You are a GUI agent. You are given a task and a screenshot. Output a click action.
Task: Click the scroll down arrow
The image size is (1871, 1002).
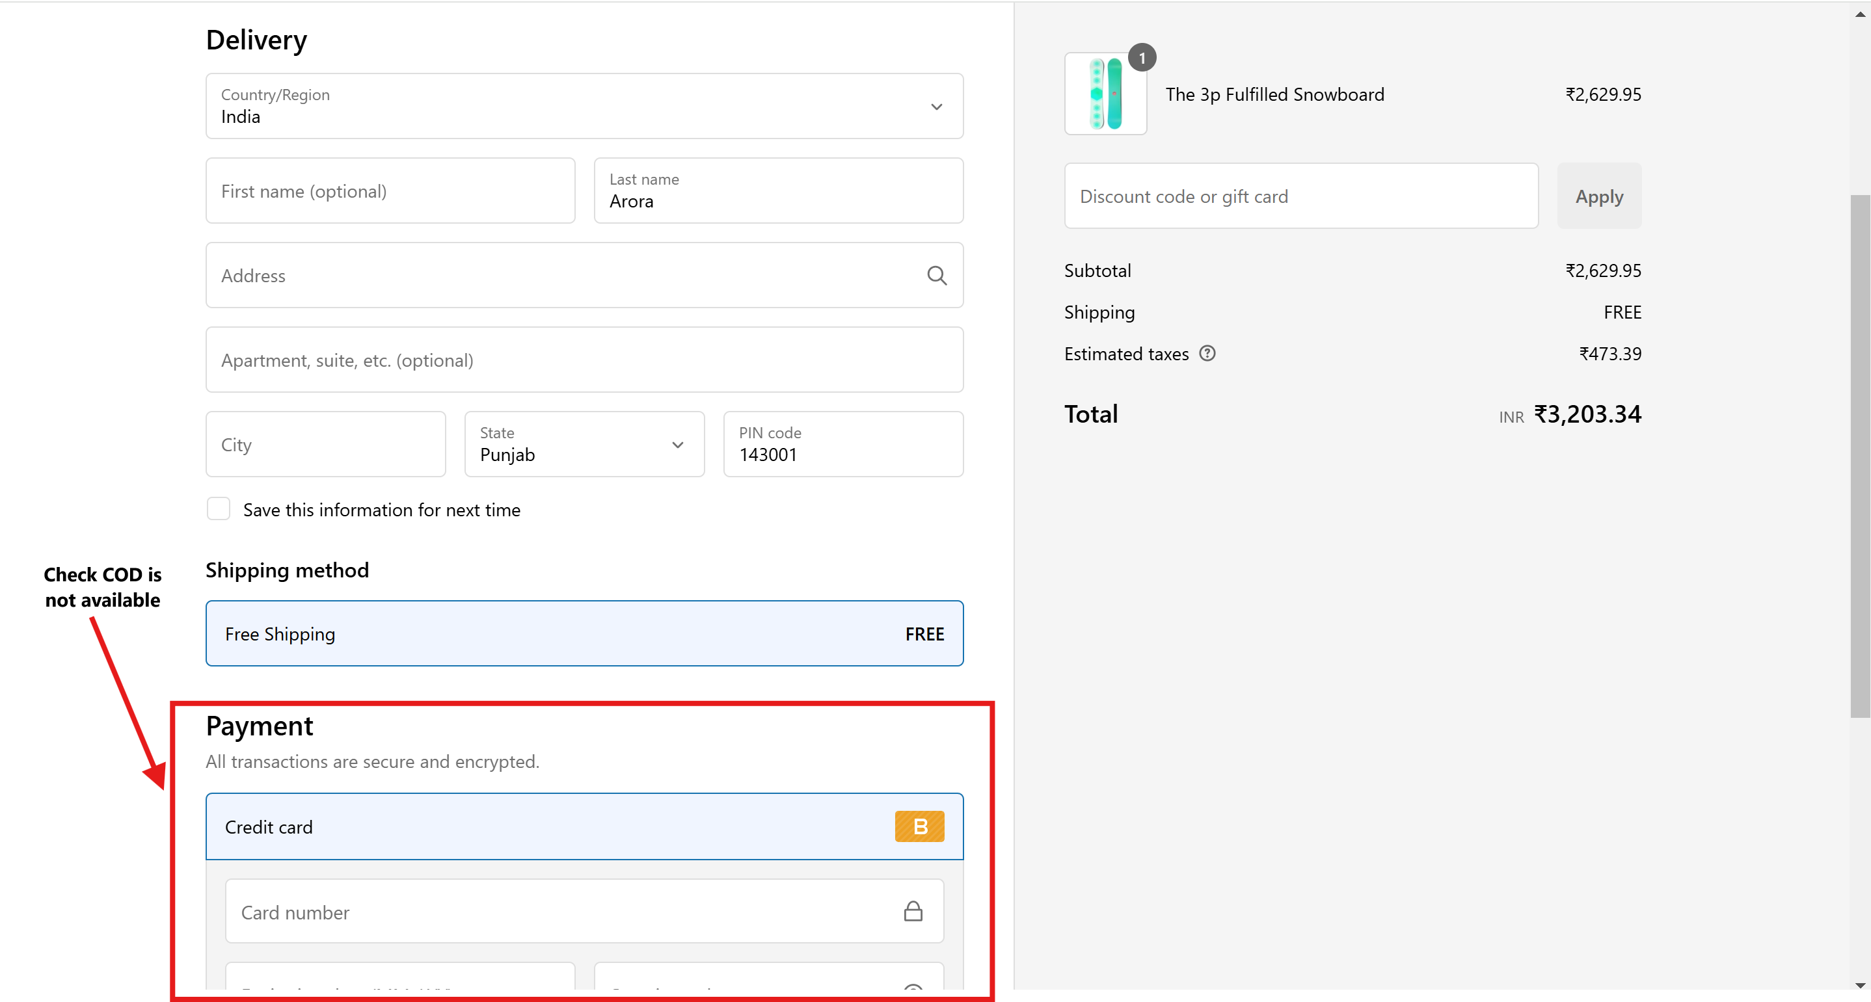pyautogui.click(x=1859, y=985)
